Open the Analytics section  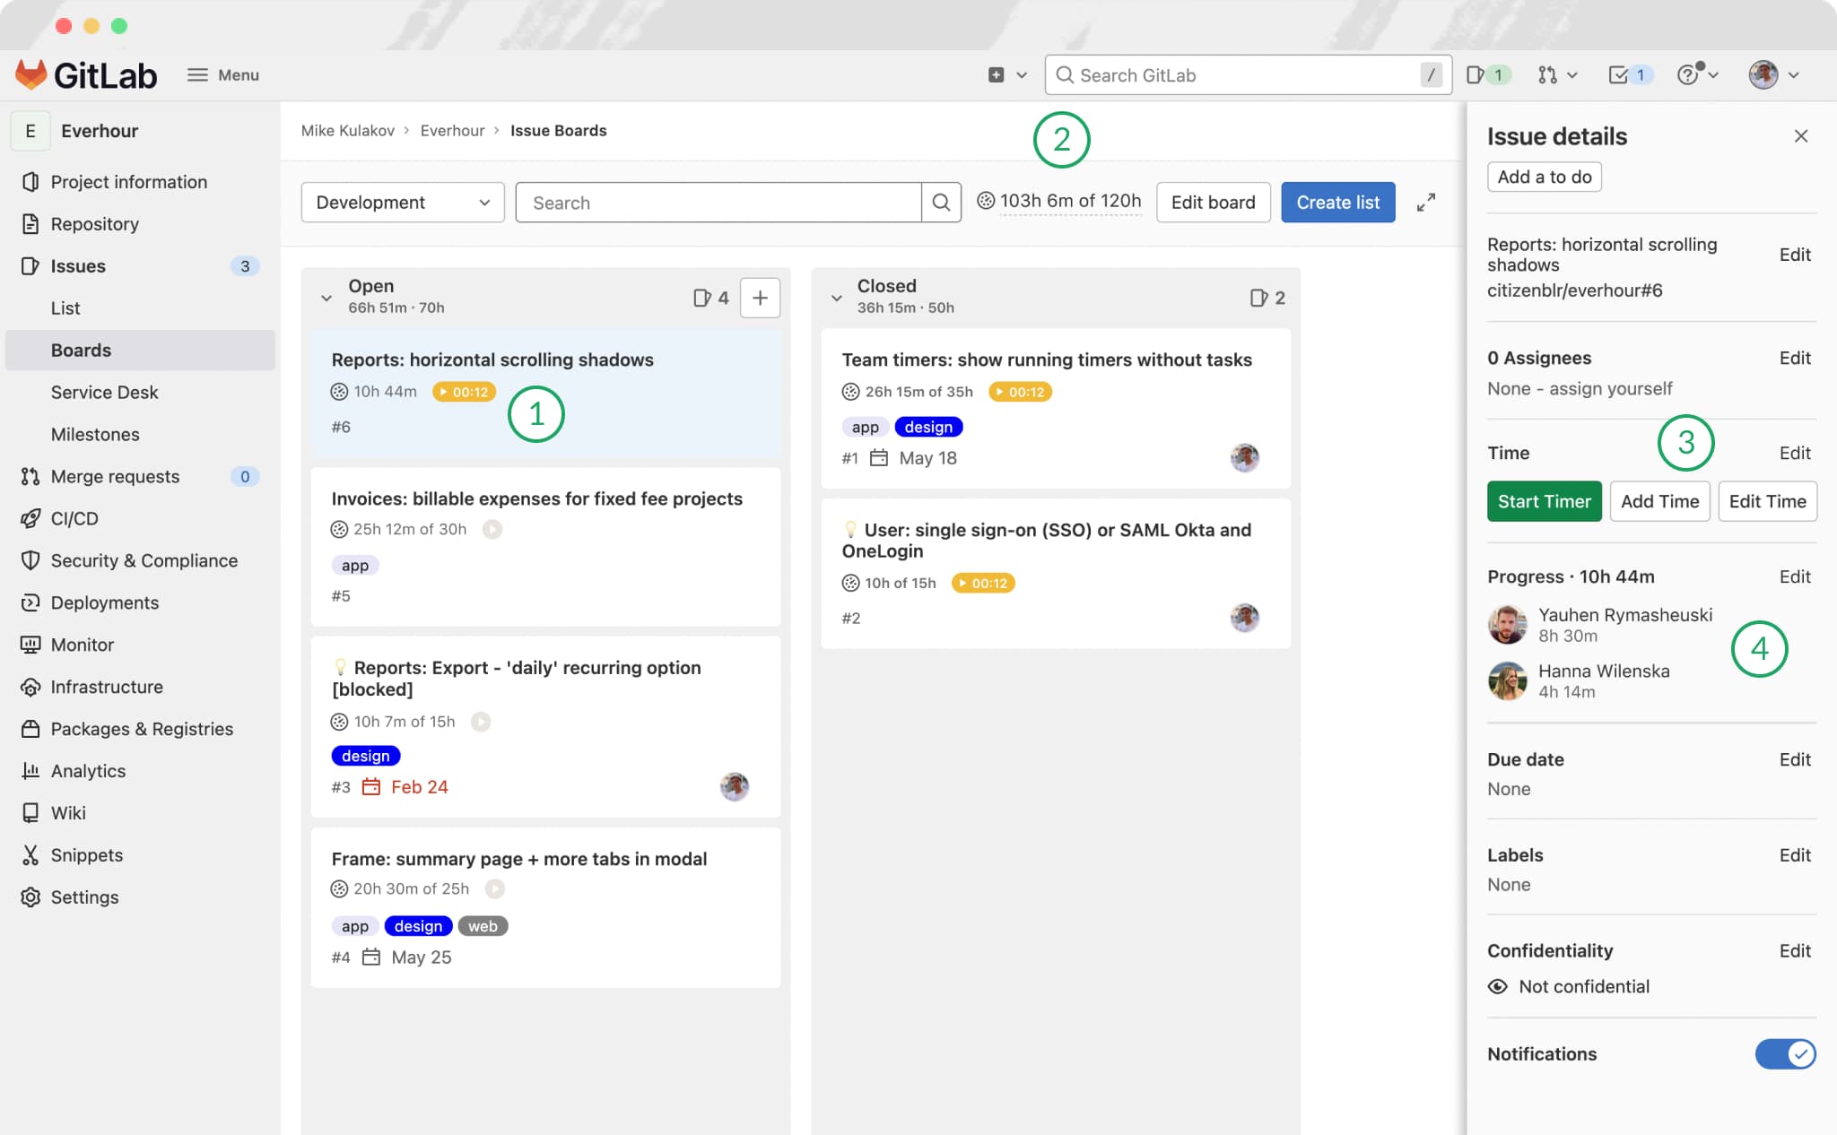click(88, 770)
